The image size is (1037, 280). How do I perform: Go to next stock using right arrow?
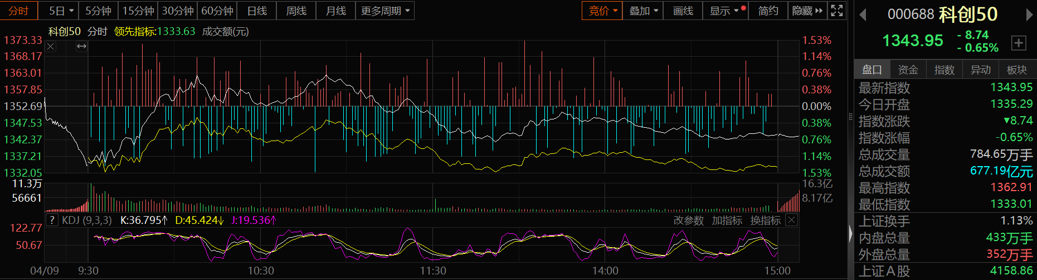pos(1029,15)
